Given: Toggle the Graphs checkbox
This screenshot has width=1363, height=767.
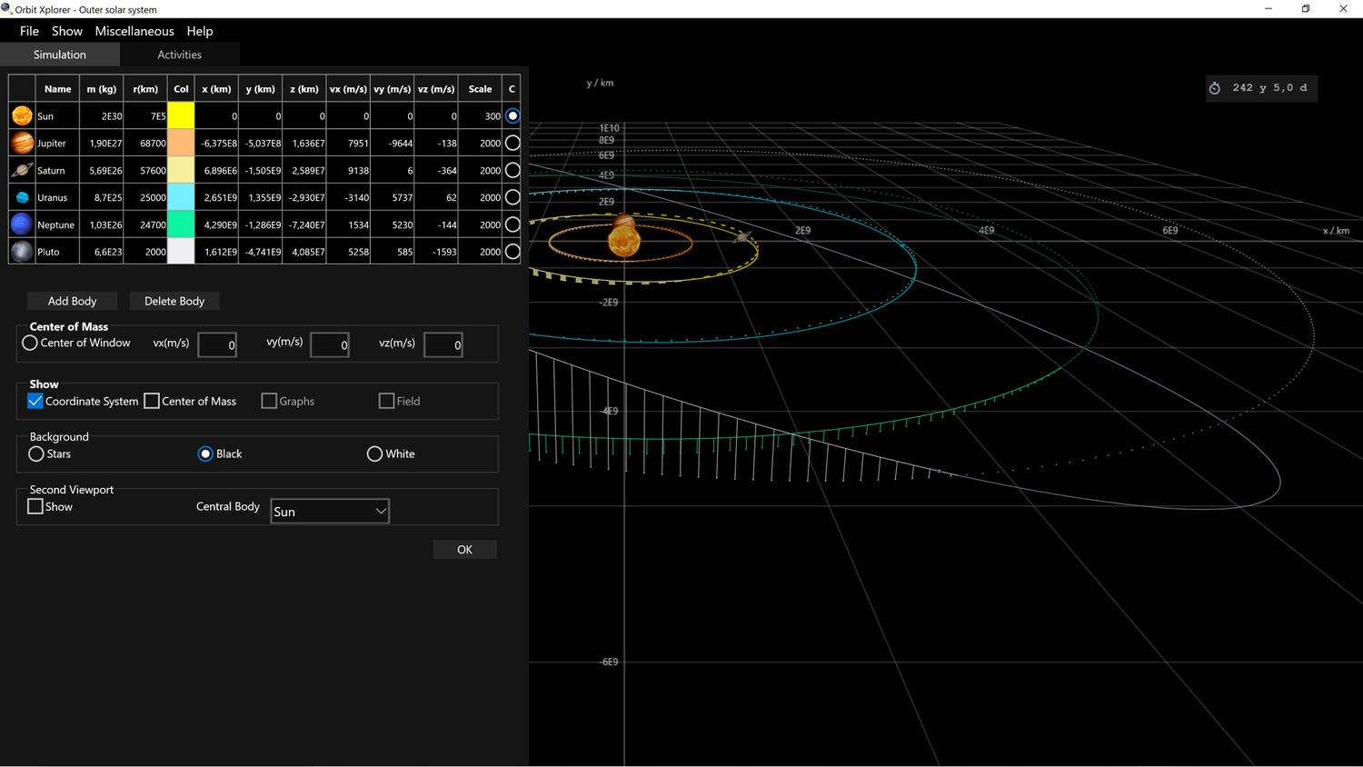Looking at the screenshot, I should pos(269,401).
